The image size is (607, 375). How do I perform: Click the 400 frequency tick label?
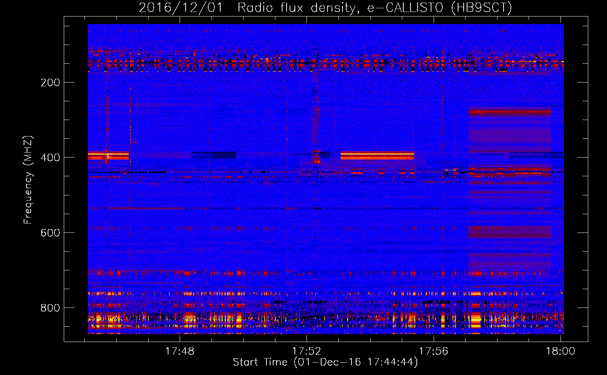click(x=50, y=157)
